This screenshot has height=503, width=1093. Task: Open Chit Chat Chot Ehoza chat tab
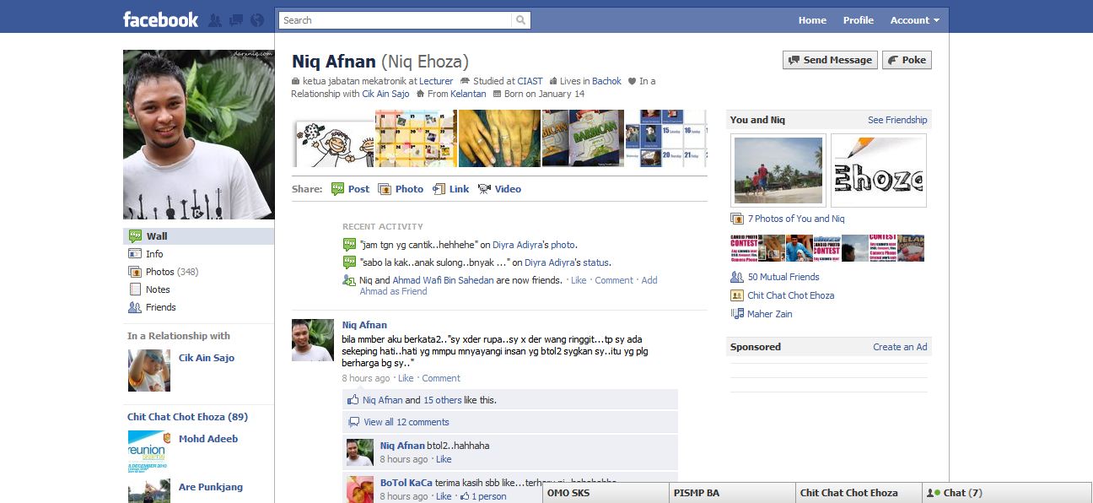coord(859,493)
